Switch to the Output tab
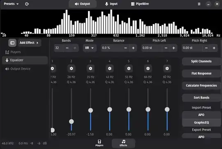This screenshot has height=149, width=222. coord(82,4)
